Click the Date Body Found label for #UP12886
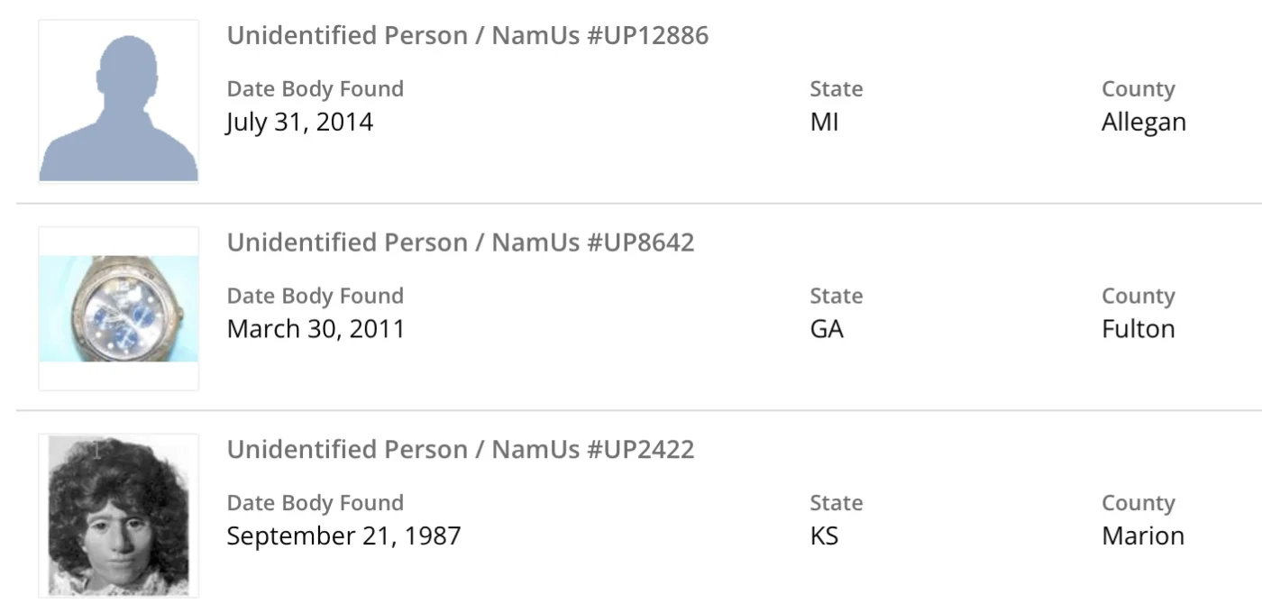Screen dimensions: 1262x613 315,89
